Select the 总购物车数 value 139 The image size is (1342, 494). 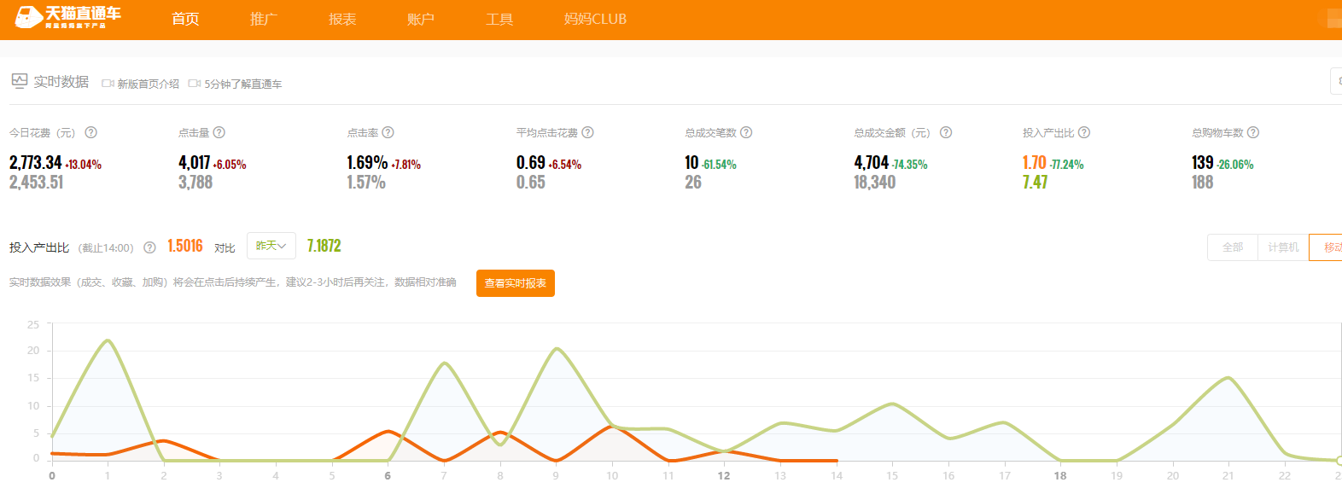pos(1203,163)
